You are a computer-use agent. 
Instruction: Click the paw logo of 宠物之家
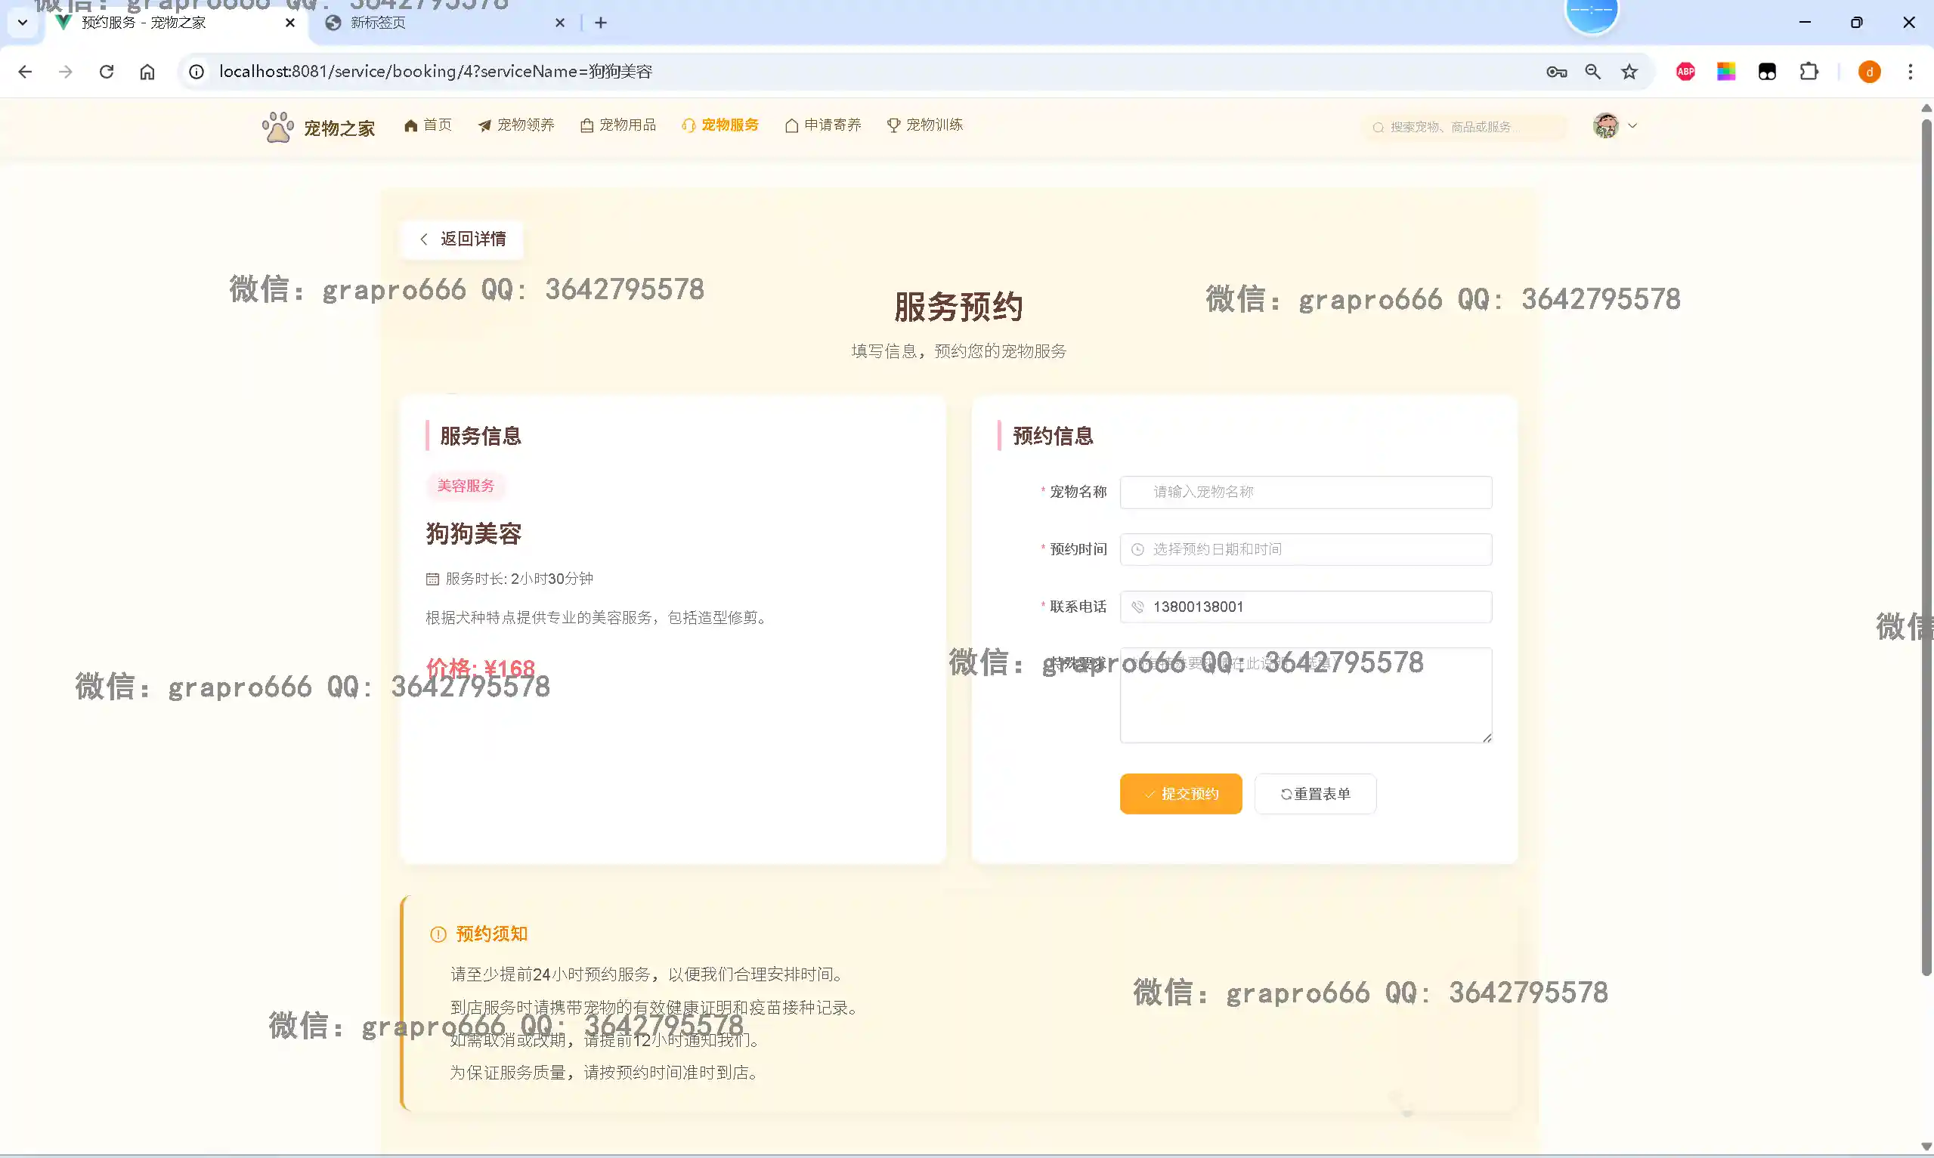pos(277,127)
